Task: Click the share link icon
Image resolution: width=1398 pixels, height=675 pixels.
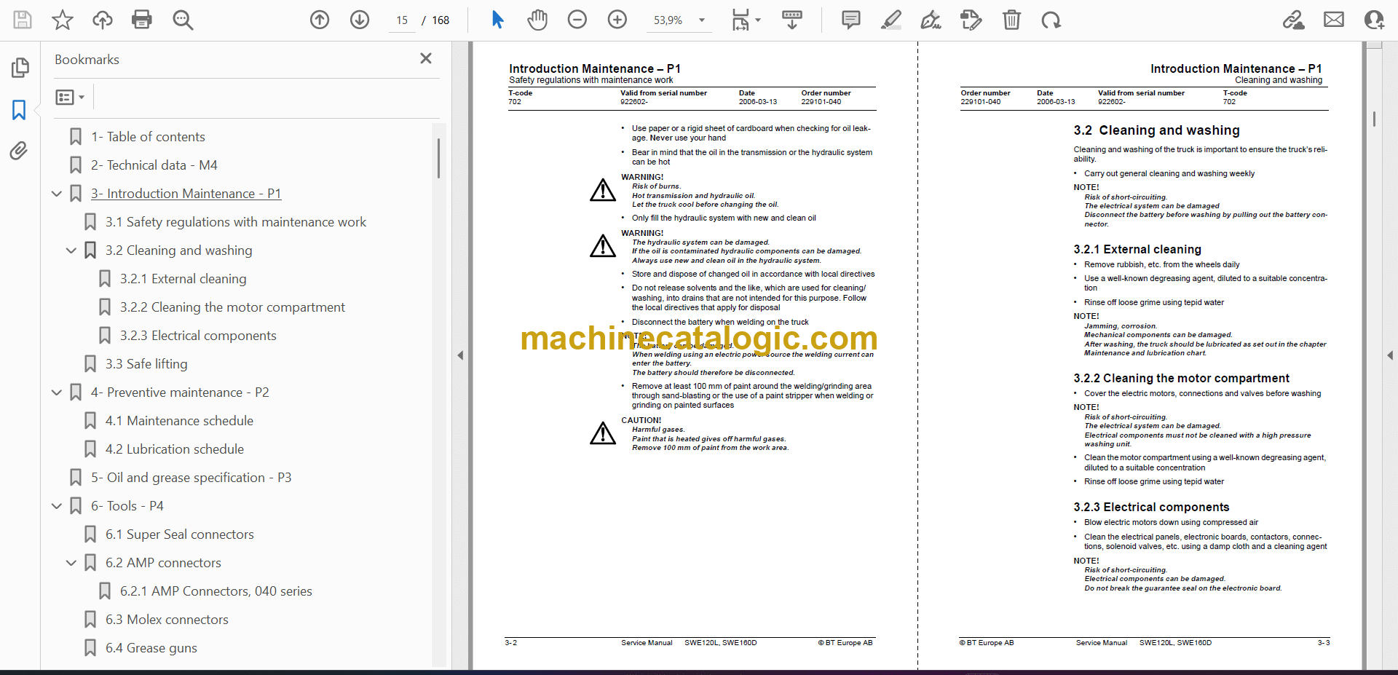Action: (1294, 20)
